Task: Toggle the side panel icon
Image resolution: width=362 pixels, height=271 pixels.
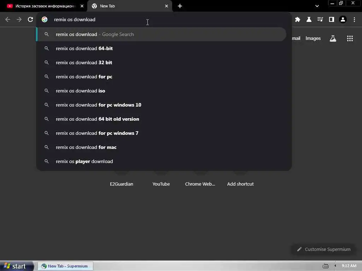Action: pos(332,20)
